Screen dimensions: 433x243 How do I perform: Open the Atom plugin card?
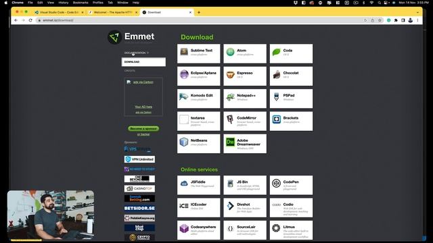pos(245,53)
